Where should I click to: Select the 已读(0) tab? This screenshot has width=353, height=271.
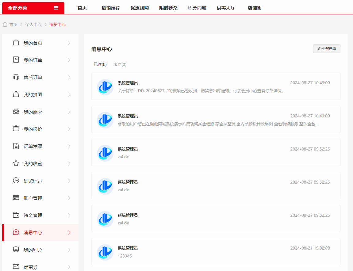(x=100, y=64)
